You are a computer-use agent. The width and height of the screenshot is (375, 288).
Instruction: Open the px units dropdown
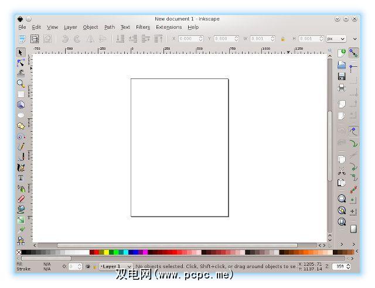pos(336,39)
